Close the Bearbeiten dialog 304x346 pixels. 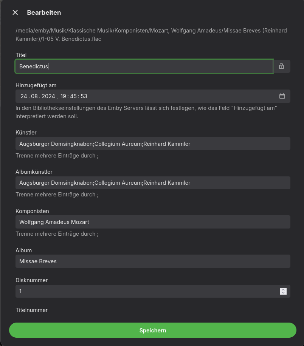[15, 12]
